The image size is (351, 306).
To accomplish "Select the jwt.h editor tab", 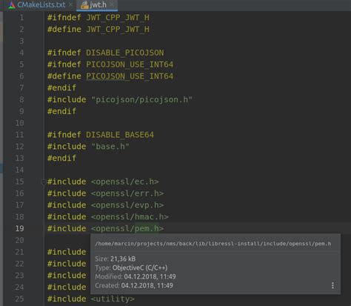I will tap(97, 4).
